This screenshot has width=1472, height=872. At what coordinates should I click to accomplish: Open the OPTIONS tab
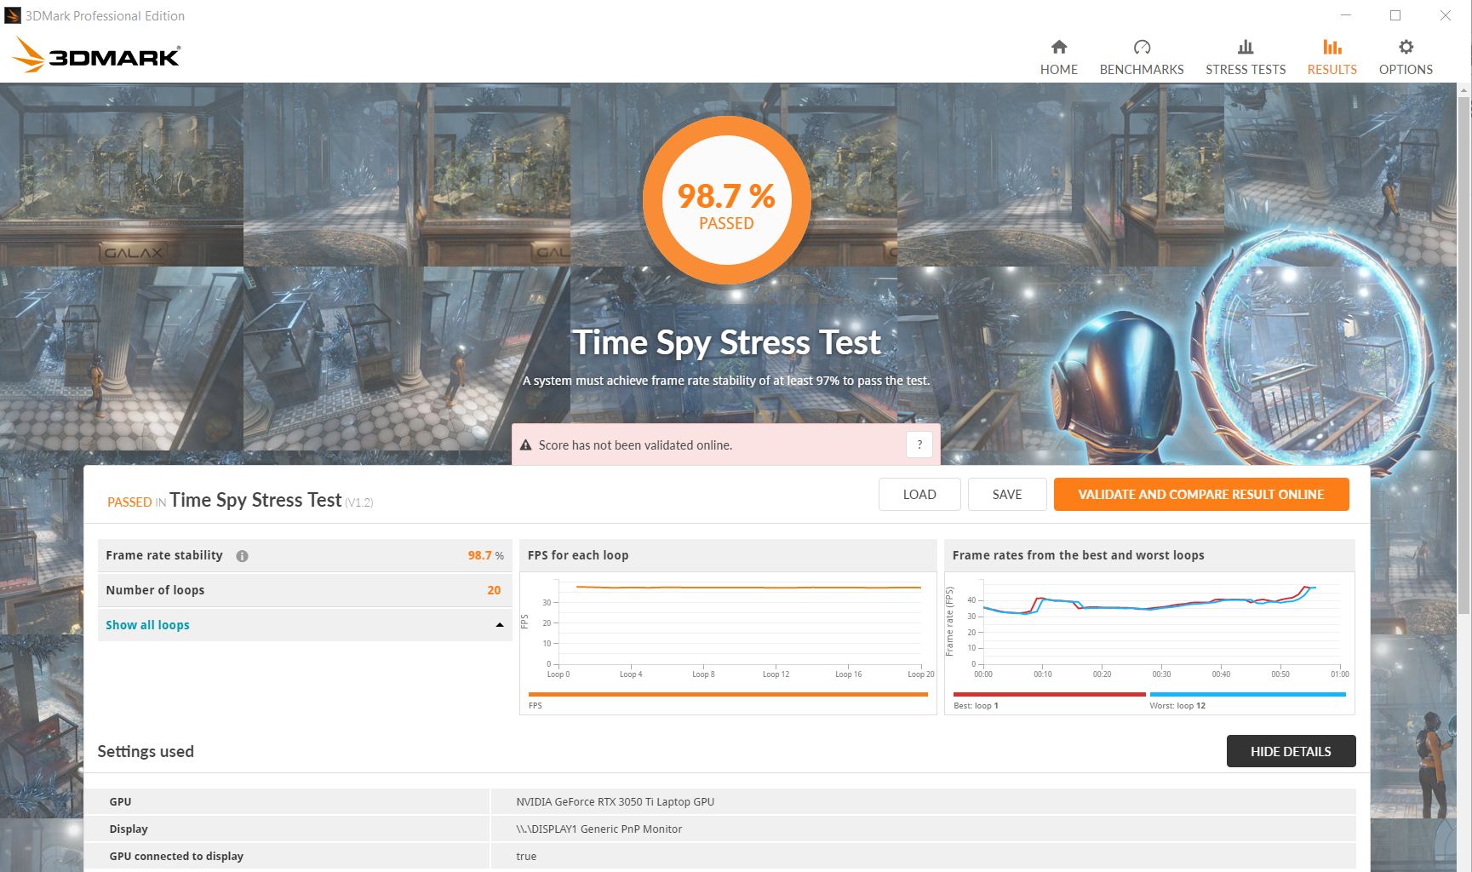(1406, 57)
